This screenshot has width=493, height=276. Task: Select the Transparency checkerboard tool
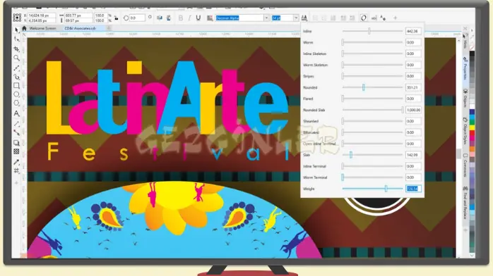[x=17, y=151]
